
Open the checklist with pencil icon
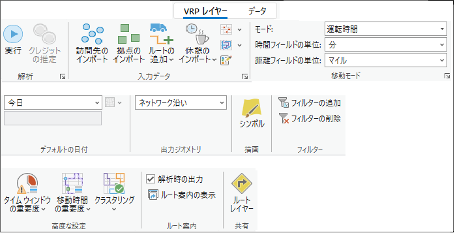pos(226,60)
